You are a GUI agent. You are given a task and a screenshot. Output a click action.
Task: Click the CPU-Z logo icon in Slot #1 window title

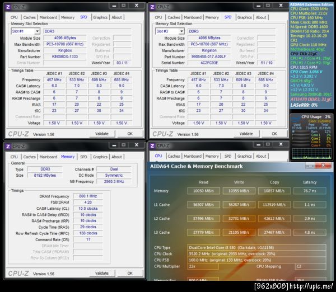[x=8, y=7]
